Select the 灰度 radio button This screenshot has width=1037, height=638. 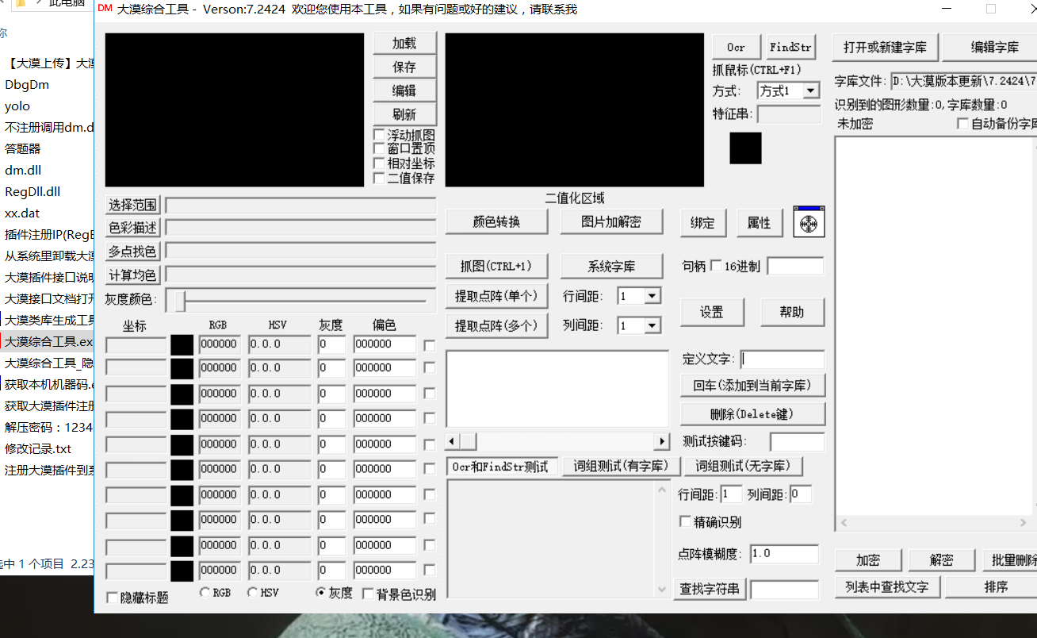[320, 592]
